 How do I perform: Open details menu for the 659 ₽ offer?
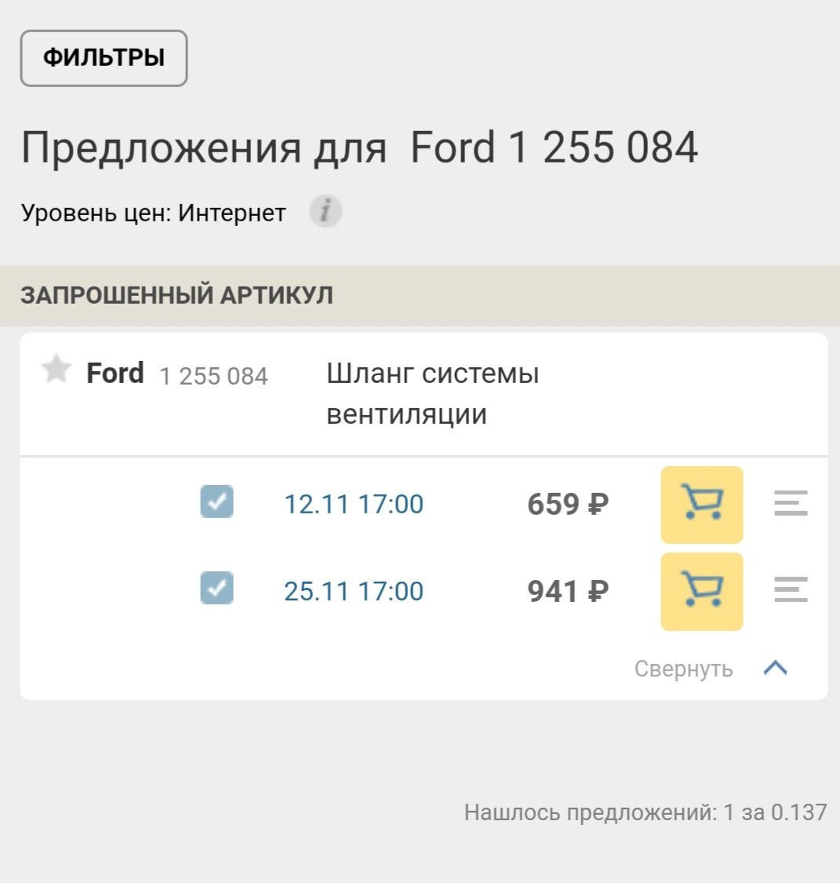(791, 503)
